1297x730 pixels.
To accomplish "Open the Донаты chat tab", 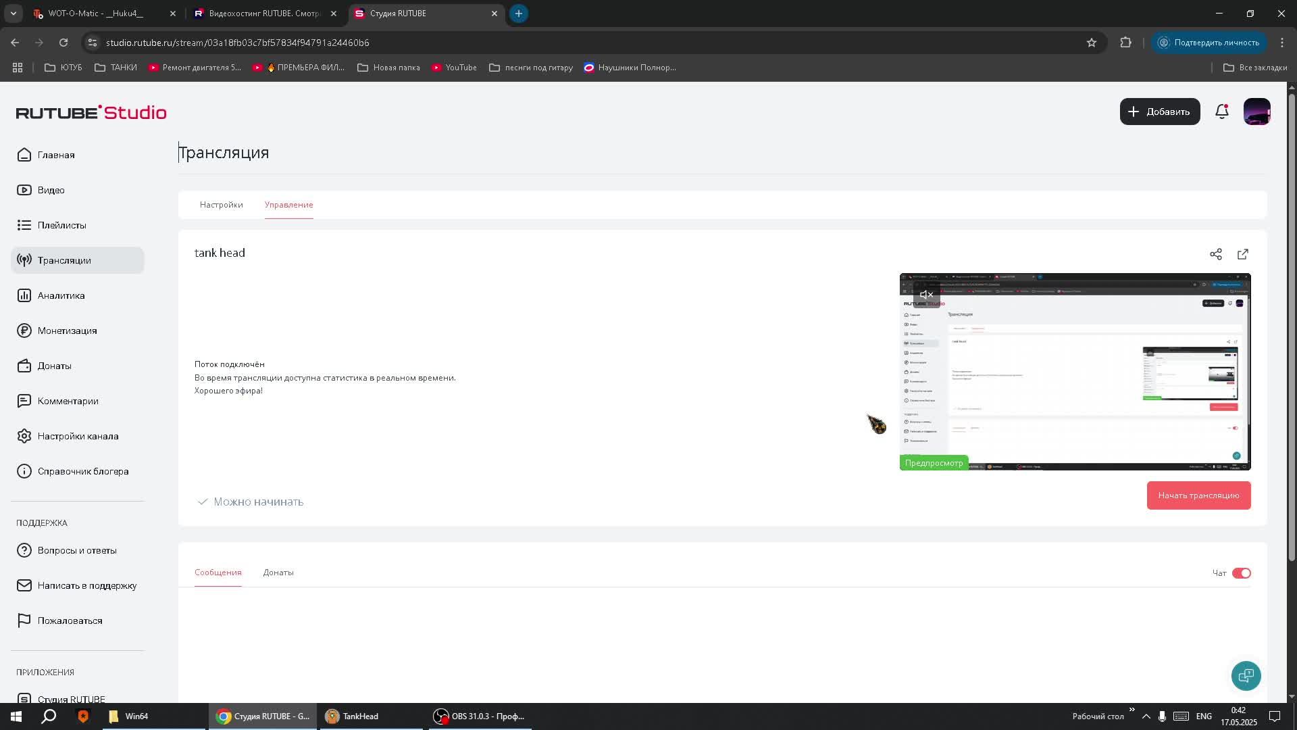I will tap(278, 573).
